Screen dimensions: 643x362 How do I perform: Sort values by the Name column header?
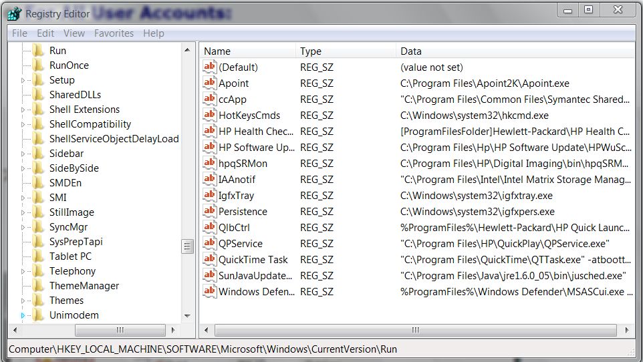(x=248, y=51)
